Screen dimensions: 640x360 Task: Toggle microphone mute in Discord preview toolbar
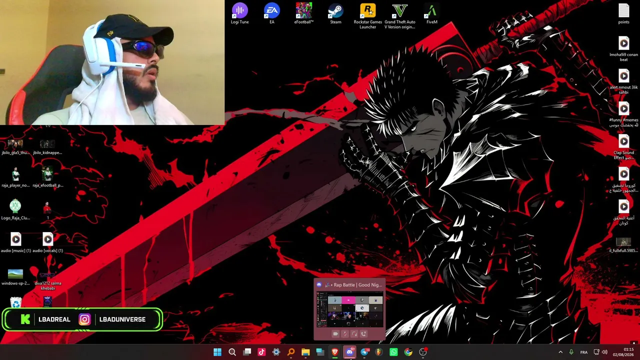tap(345, 334)
